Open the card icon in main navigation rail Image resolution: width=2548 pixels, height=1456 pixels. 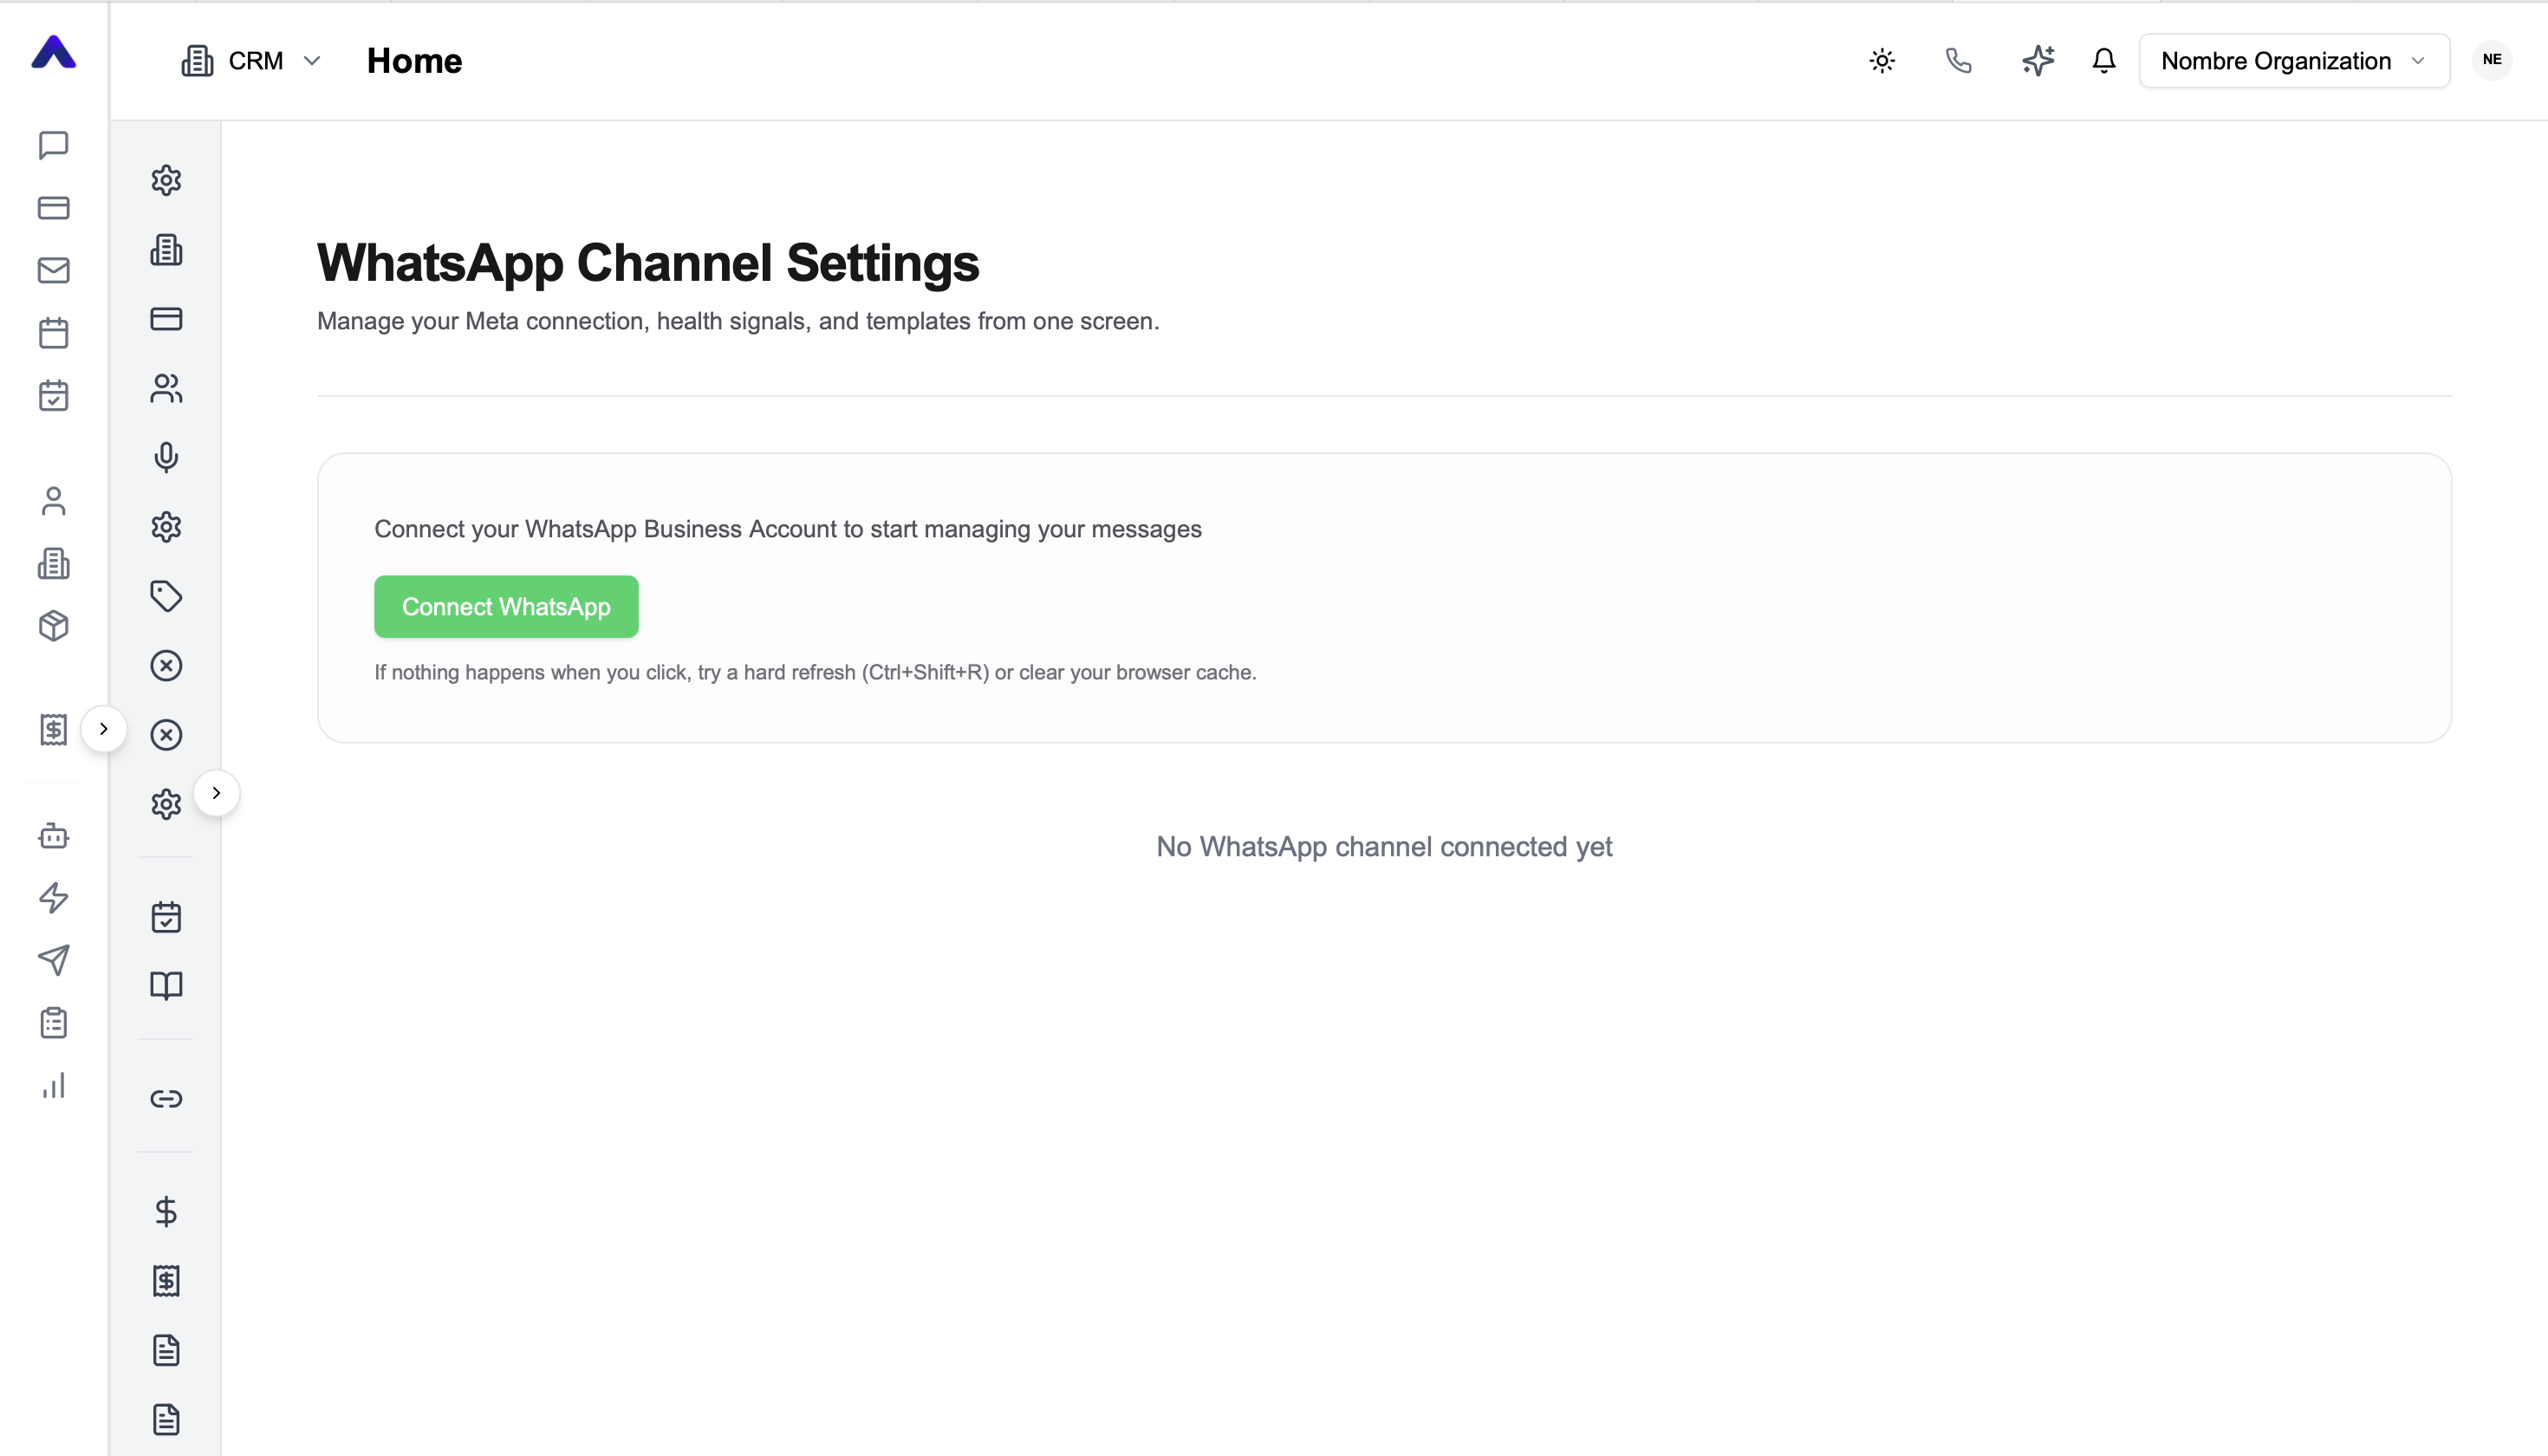(54, 208)
